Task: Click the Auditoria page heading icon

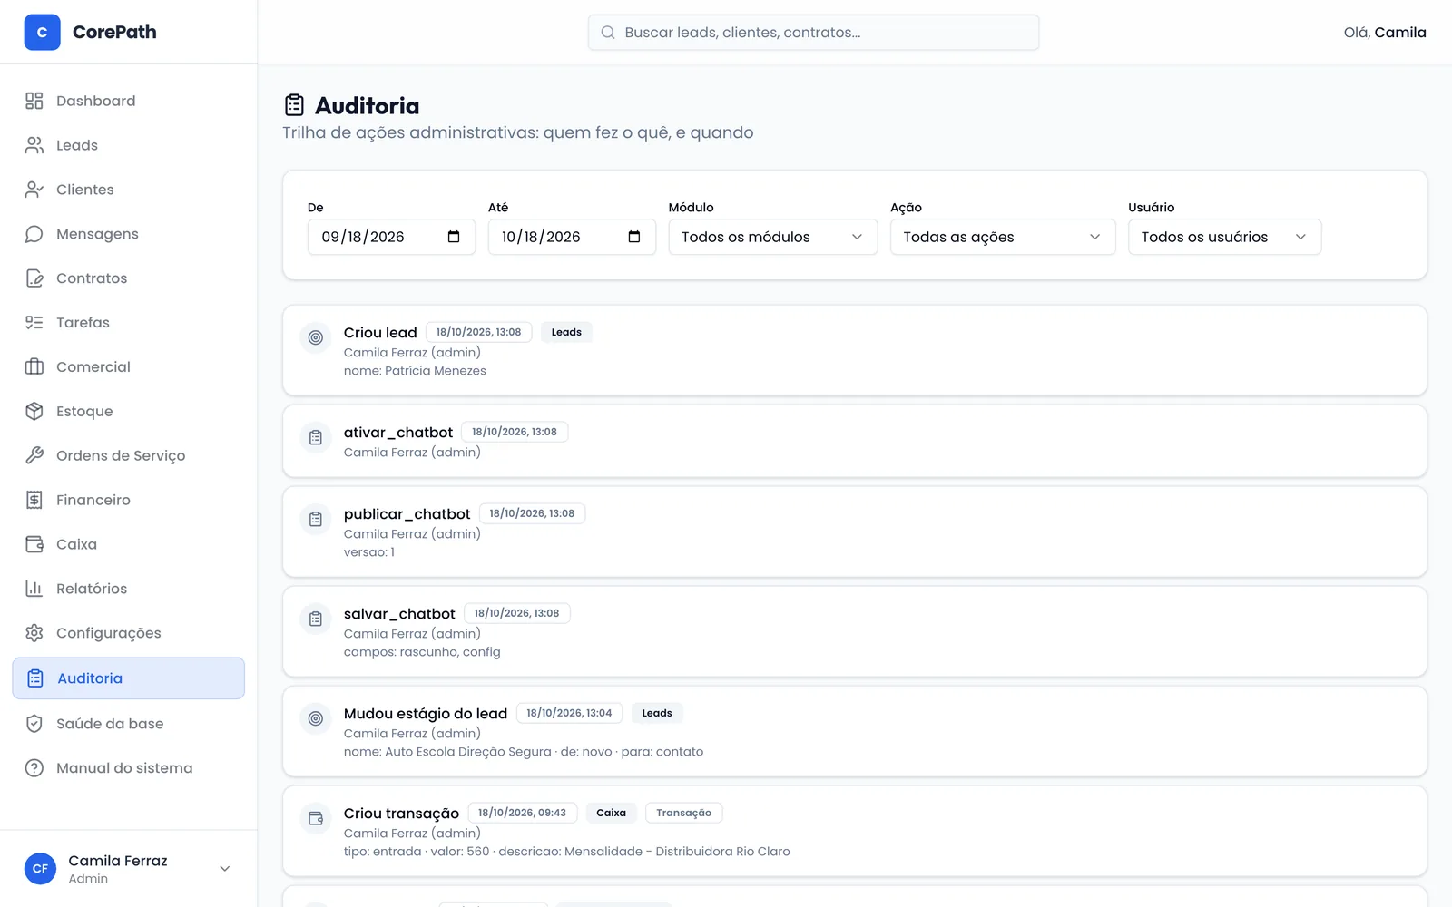Action: tap(294, 105)
